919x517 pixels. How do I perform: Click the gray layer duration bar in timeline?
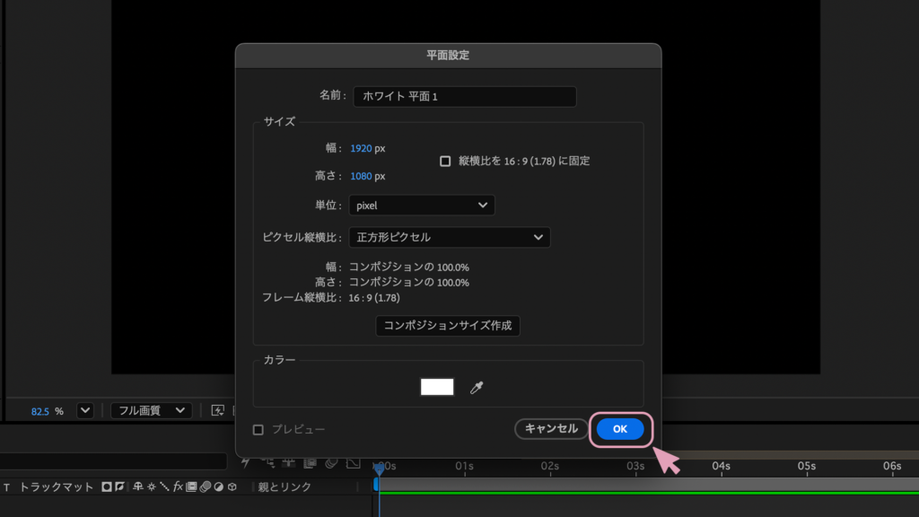point(648,485)
